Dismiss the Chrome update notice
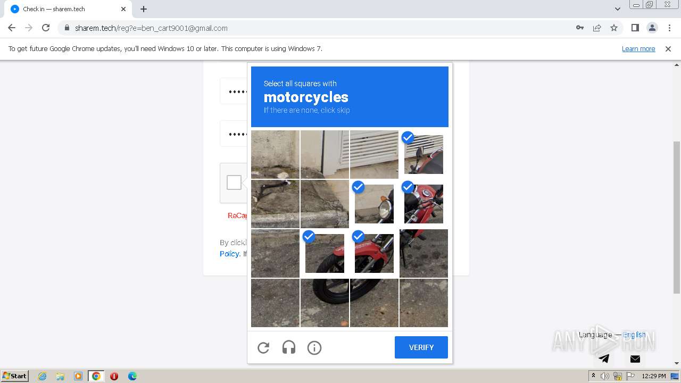Image resolution: width=681 pixels, height=383 pixels. (668, 49)
